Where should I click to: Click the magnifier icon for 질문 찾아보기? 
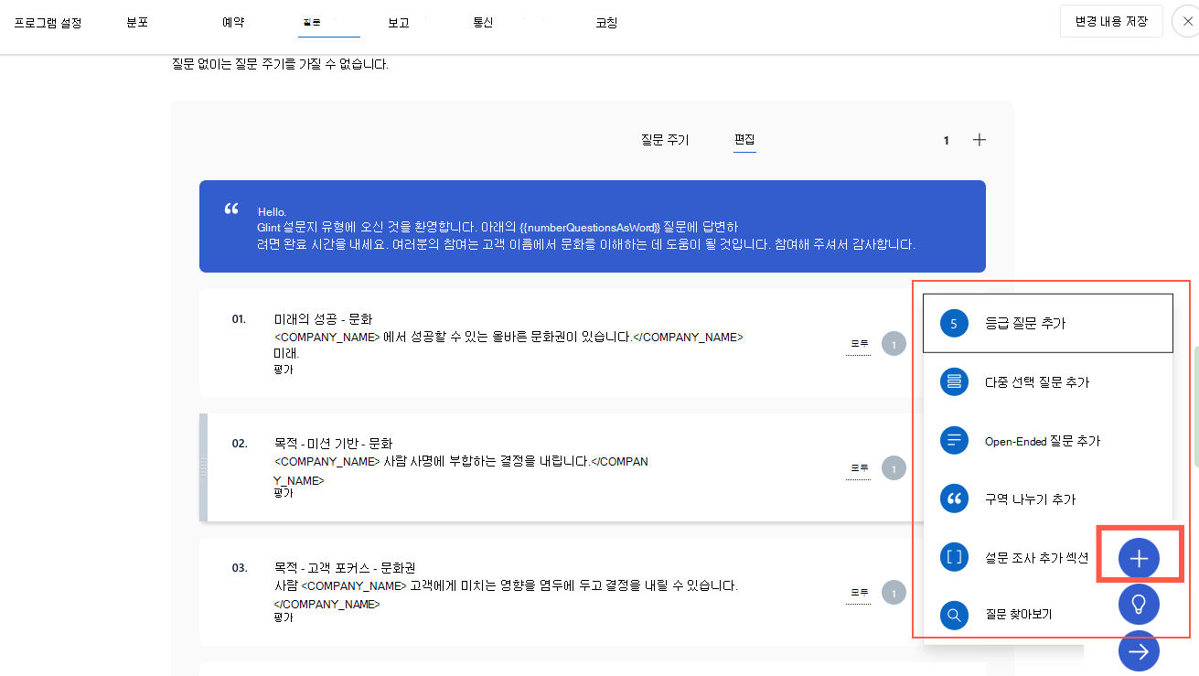click(x=954, y=615)
